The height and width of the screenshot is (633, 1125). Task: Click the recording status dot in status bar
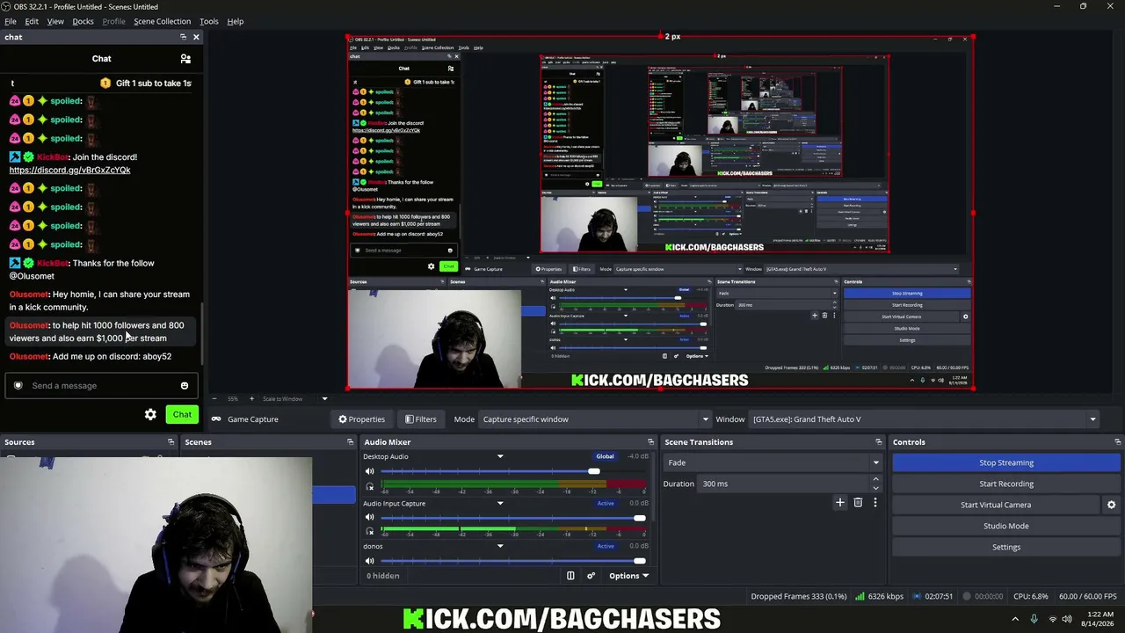tap(967, 596)
